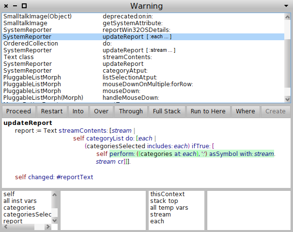Select SystemReporter updateReport [:each ...] frame
The width and height of the screenshot is (293, 232).
(x=143, y=37)
